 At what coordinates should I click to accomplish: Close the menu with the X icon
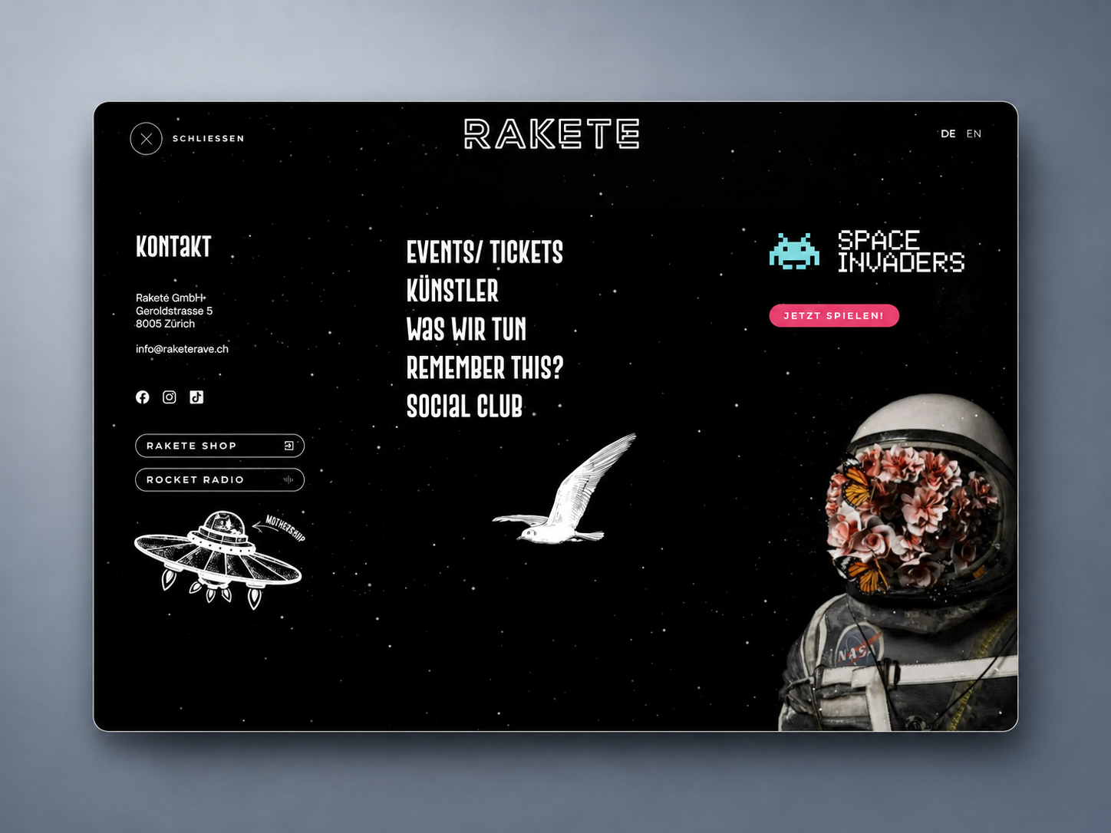click(x=147, y=139)
